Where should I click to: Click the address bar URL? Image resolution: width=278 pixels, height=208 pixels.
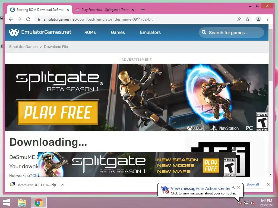(x=98, y=19)
